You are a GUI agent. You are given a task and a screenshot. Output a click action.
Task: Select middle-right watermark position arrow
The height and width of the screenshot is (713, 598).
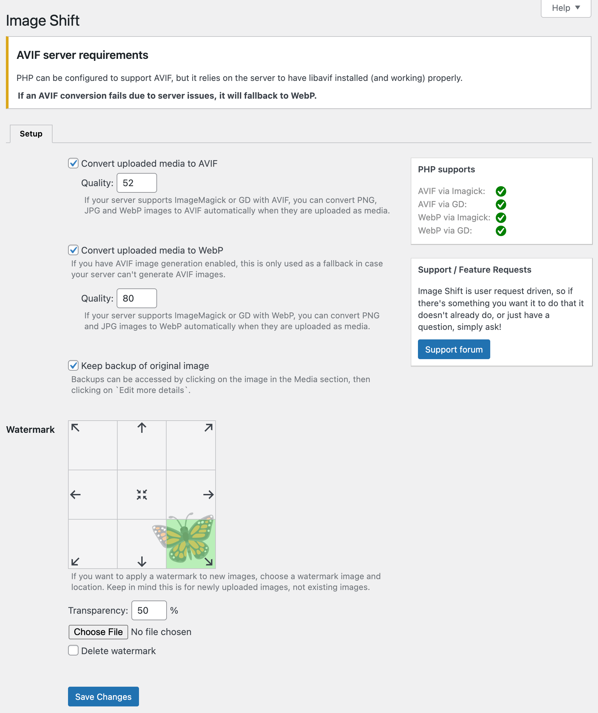coord(208,495)
